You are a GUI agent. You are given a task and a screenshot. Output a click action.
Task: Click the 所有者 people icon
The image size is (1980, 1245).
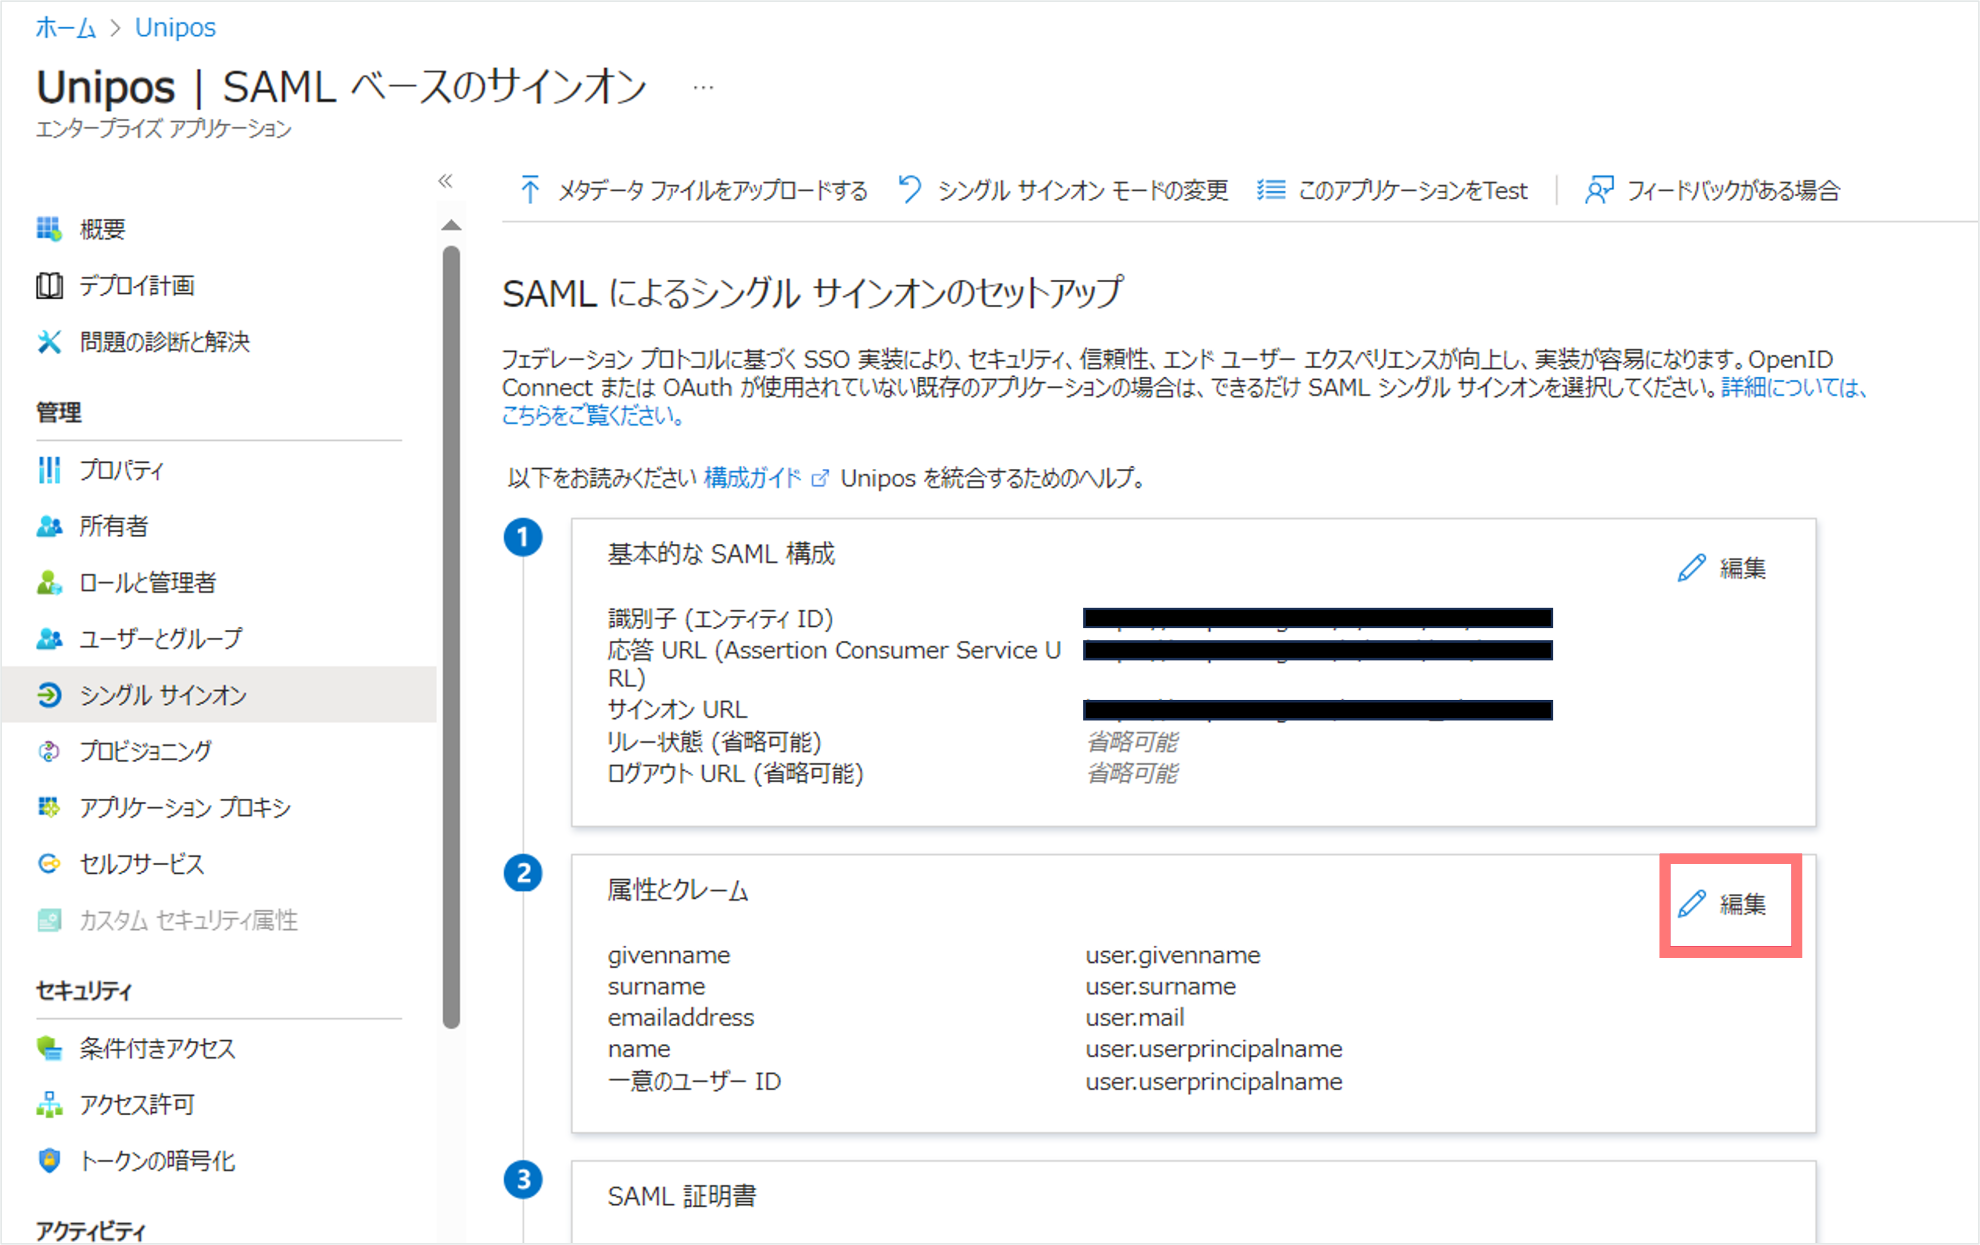point(48,526)
